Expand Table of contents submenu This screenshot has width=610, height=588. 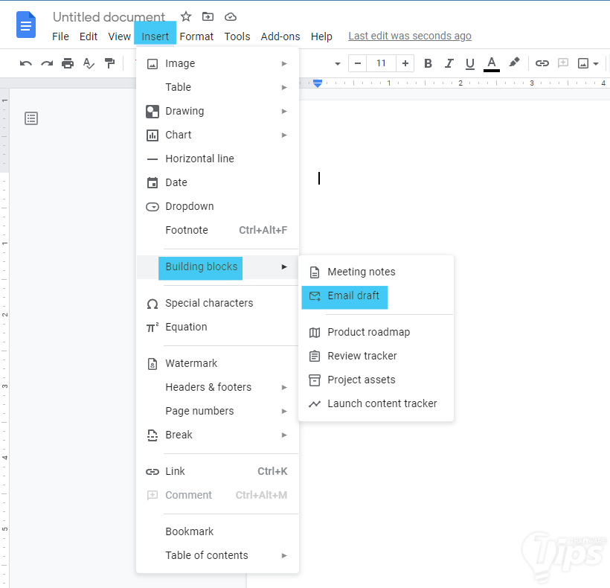217,555
